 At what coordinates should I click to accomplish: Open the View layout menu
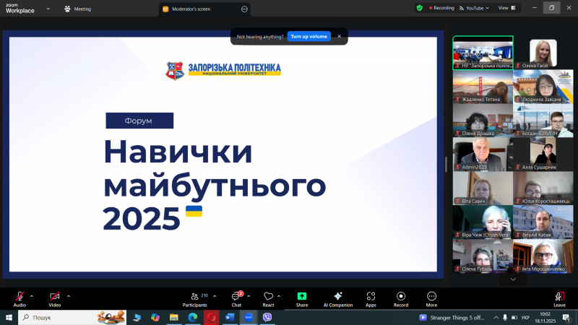pos(506,8)
